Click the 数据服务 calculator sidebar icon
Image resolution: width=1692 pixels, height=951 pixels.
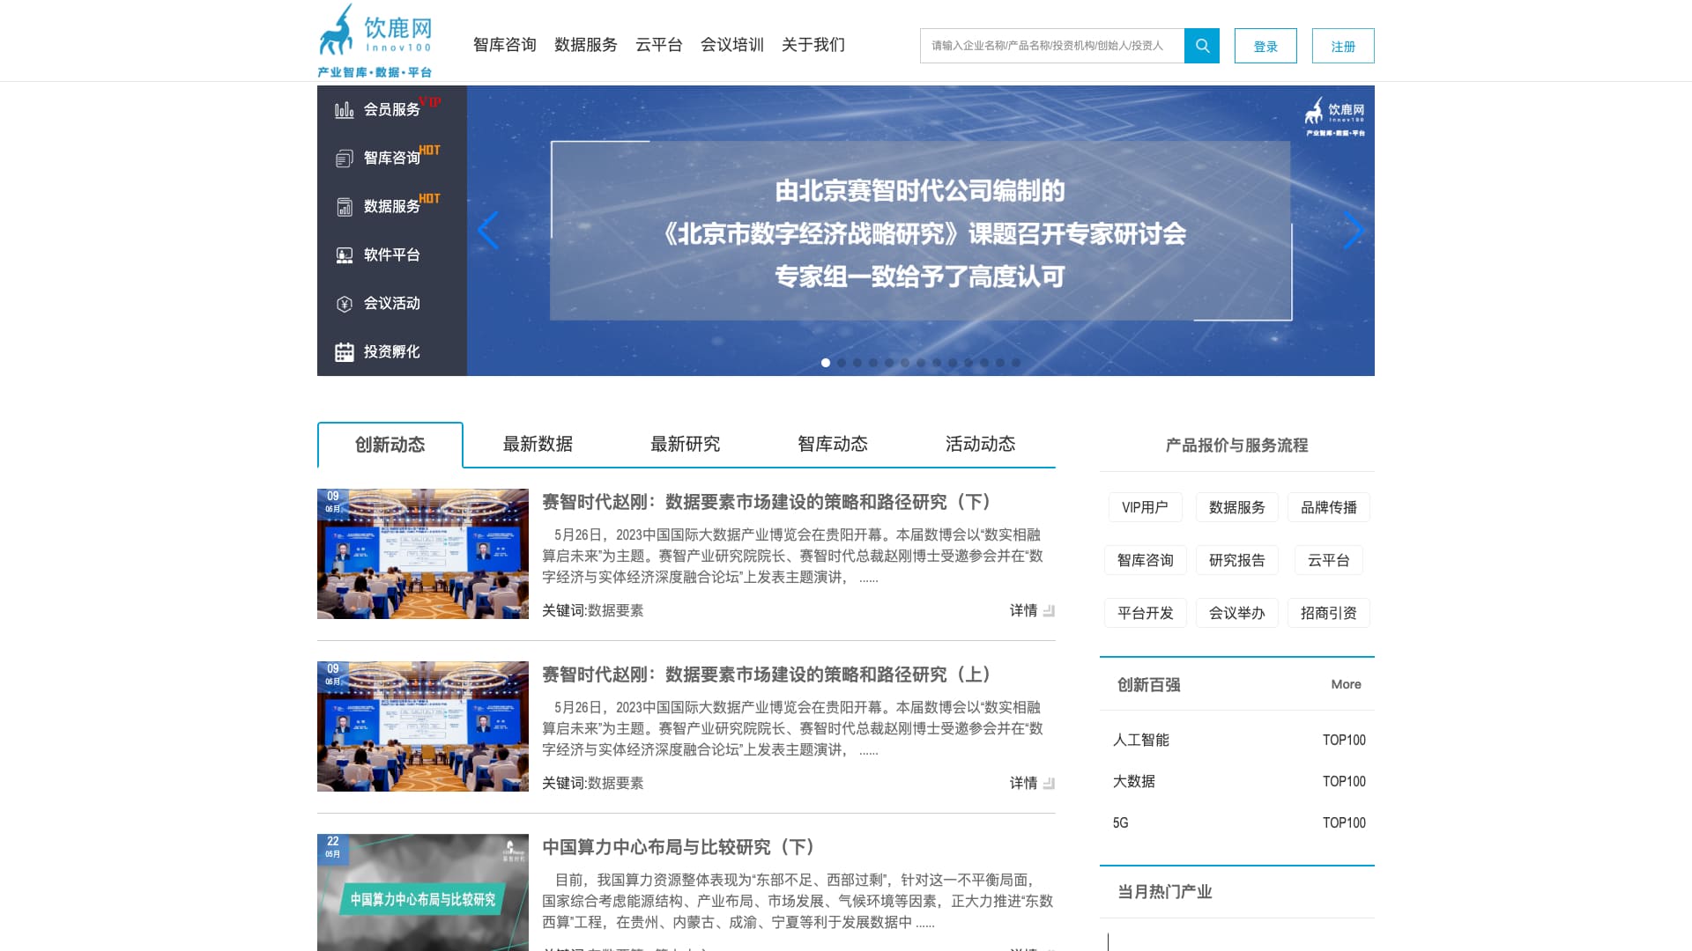pyautogui.click(x=345, y=207)
